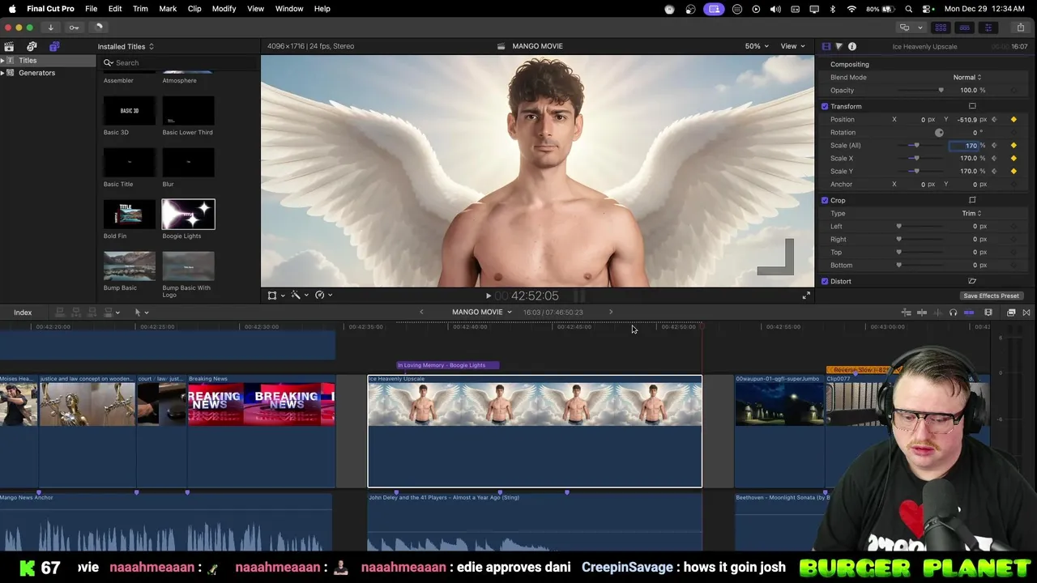This screenshot has height=583, width=1037.
Task: Adjust the Scale (All) slider
Action: (x=916, y=145)
